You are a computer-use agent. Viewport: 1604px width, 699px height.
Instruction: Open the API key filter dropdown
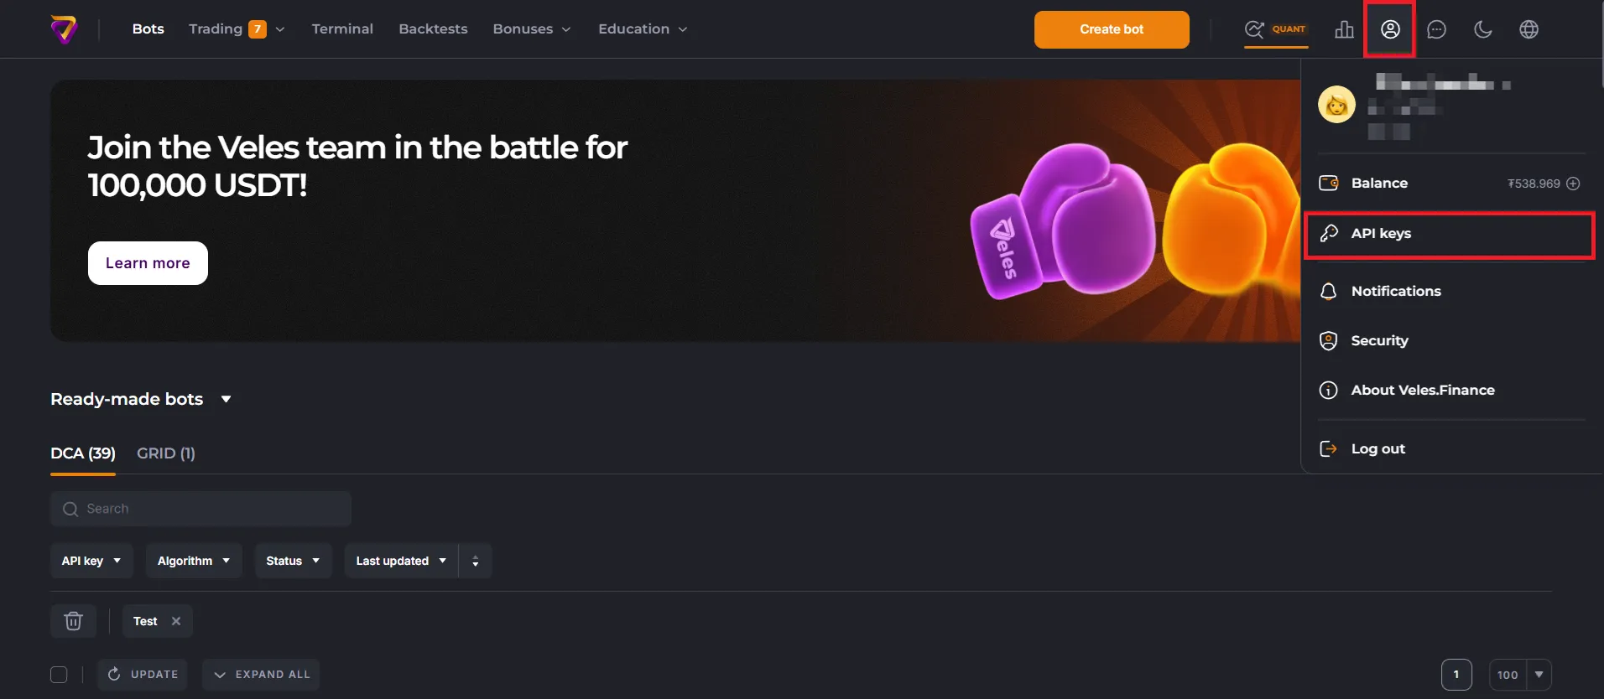coord(91,561)
